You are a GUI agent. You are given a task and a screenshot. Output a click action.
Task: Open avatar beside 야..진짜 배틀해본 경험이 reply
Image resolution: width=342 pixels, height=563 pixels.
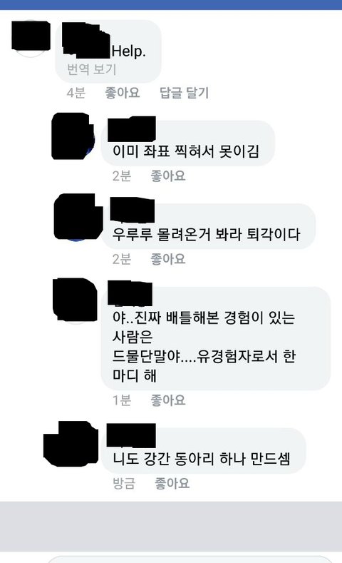click(x=75, y=300)
